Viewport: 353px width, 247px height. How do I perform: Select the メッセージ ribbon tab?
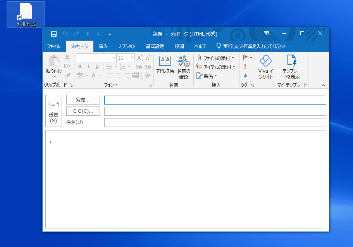80,46
